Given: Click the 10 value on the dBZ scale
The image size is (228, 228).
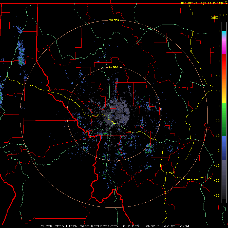Looking at the screenshot, I should tap(218, 136).
